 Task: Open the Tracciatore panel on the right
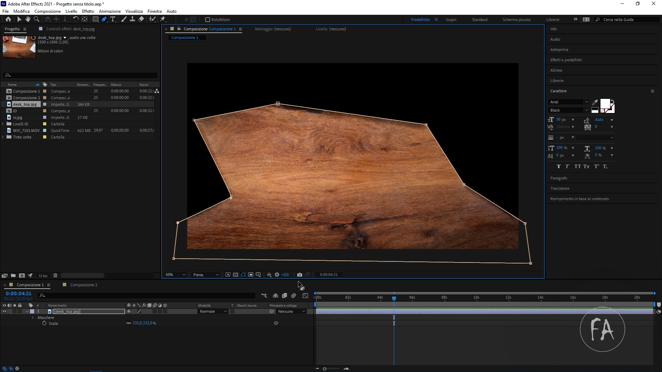560,188
